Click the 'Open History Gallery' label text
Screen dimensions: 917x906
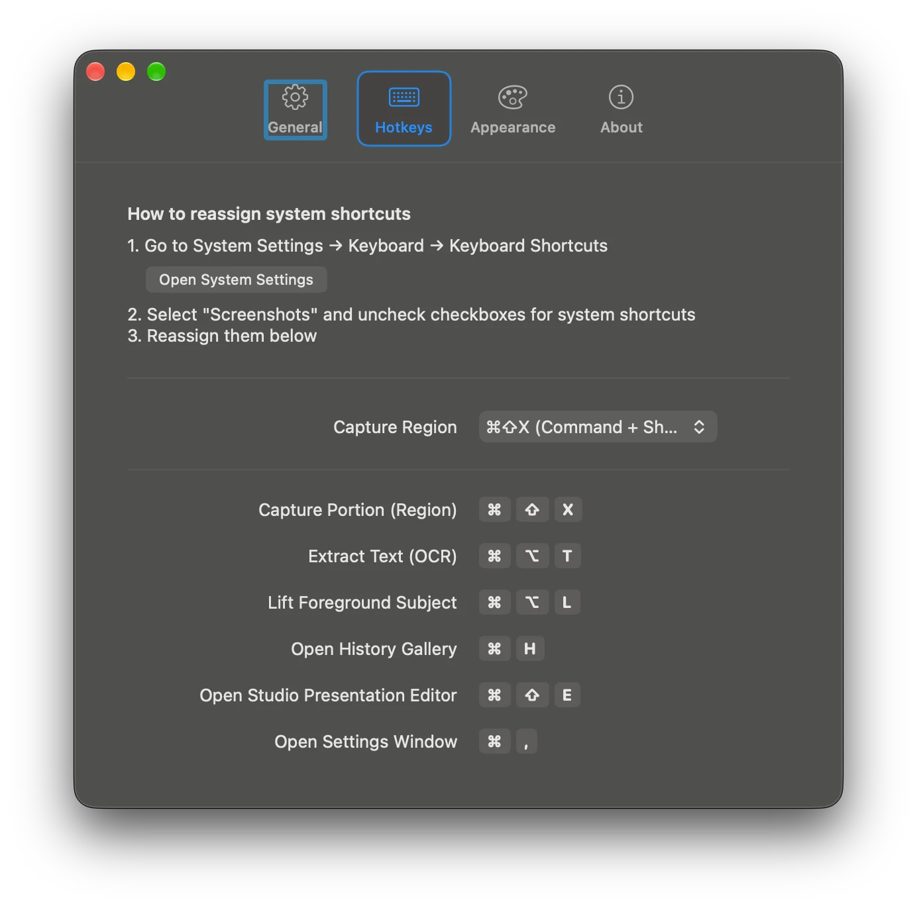[x=374, y=649]
